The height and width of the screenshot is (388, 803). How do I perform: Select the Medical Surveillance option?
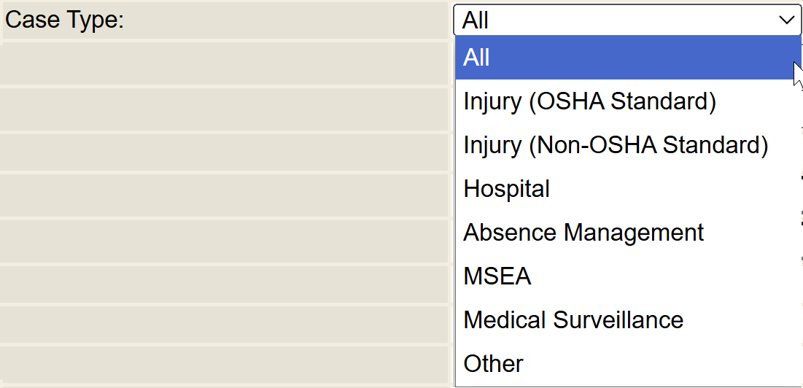573,320
